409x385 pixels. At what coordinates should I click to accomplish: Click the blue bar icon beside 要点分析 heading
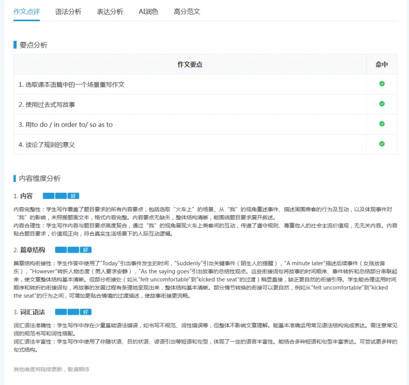[15, 45]
